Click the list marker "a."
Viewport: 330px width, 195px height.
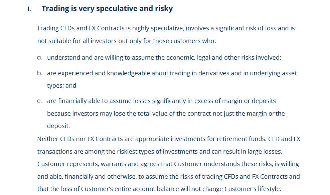pyautogui.click(x=40, y=58)
